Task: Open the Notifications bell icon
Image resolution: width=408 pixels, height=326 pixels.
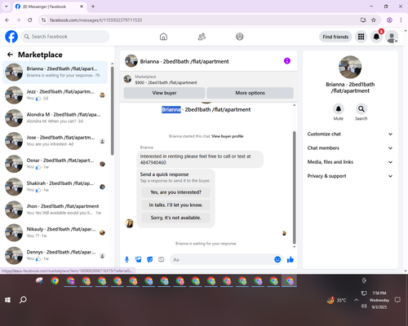Action: tap(376, 37)
